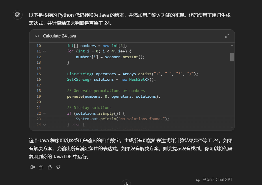Click the code panel scrollbar thumb
Screen dimensions: 262x185
pos(232,57)
